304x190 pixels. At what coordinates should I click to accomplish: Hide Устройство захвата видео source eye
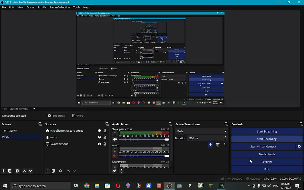click(x=99, y=131)
